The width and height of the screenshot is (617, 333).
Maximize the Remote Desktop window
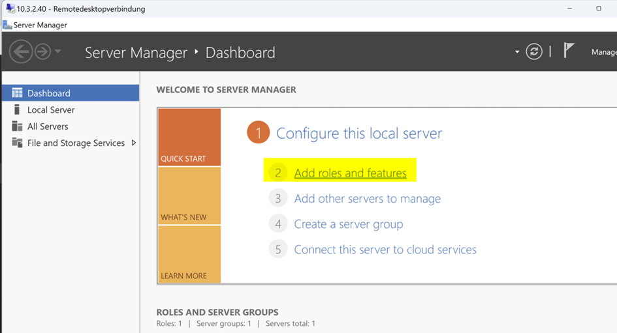click(599, 8)
